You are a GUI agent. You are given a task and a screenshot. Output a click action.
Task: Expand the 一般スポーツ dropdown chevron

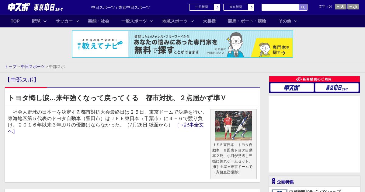(x=151, y=21)
